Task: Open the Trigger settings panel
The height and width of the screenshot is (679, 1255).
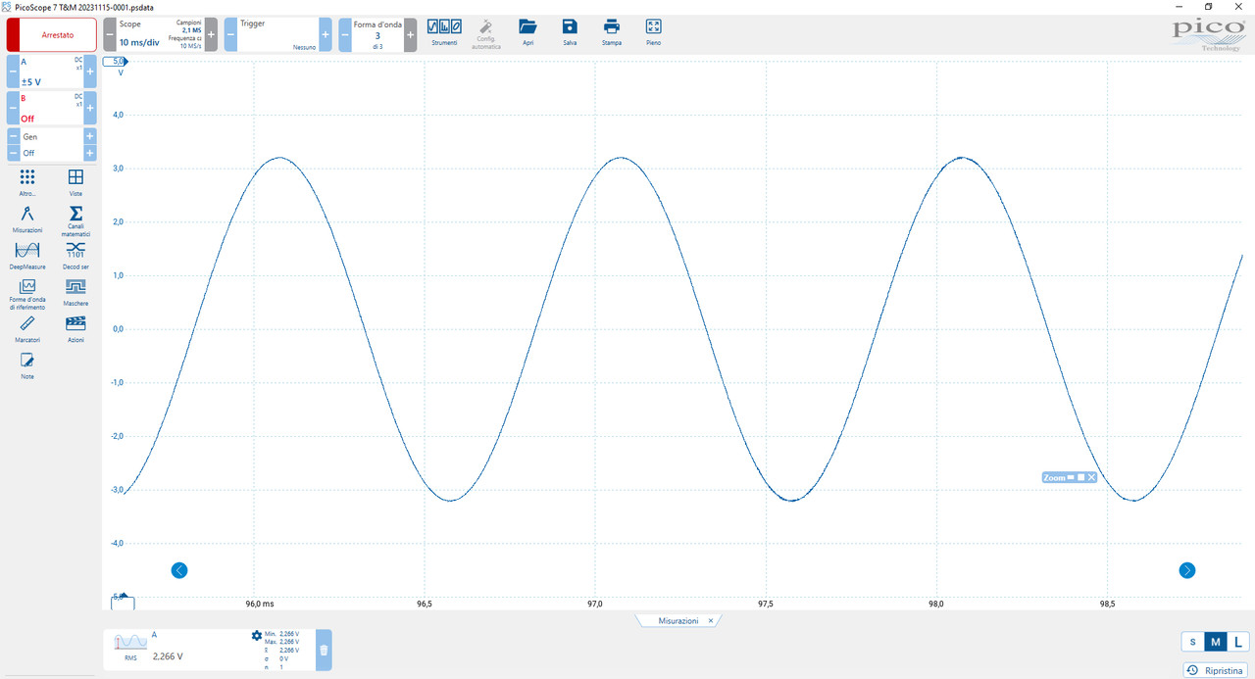Action: pos(277,34)
